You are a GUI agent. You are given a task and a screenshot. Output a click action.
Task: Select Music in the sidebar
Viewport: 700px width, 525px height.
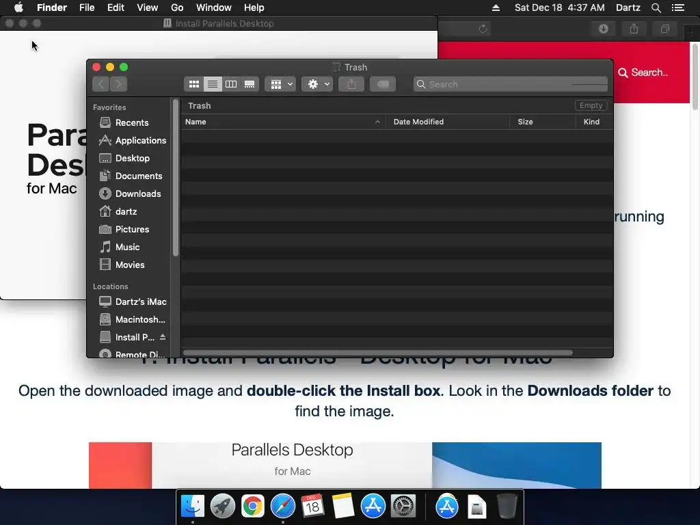point(119,247)
